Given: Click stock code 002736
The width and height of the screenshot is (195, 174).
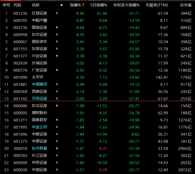Looking at the screenshot, I should pyautogui.click(x=20, y=27).
